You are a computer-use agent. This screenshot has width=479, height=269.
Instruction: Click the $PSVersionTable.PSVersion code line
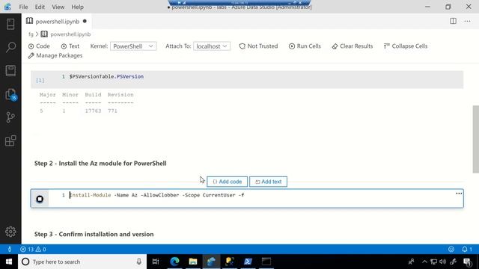click(x=106, y=76)
